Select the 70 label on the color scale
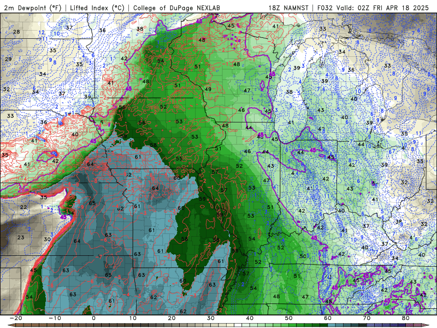 click(x=367, y=318)
